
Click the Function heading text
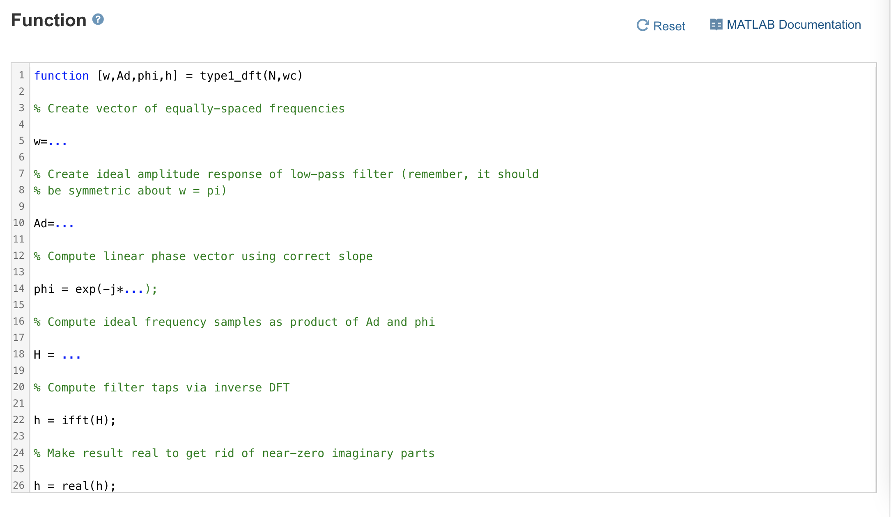click(49, 20)
